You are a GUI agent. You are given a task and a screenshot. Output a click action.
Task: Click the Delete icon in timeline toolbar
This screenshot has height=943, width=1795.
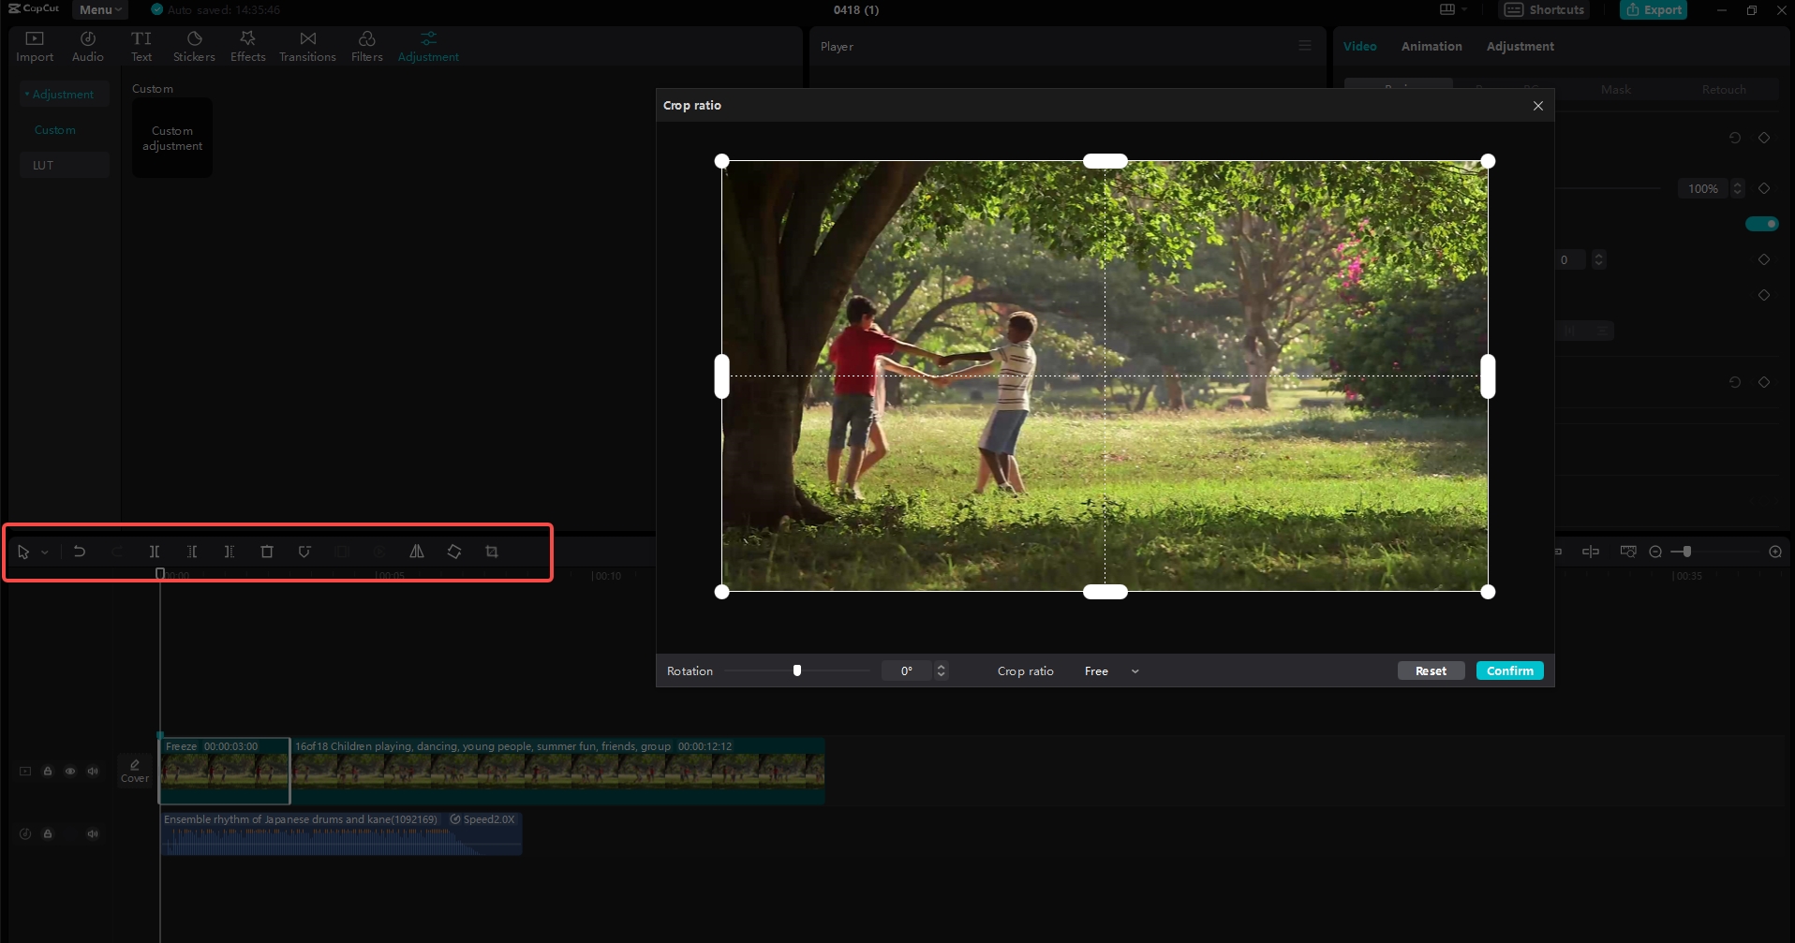pyautogui.click(x=267, y=552)
